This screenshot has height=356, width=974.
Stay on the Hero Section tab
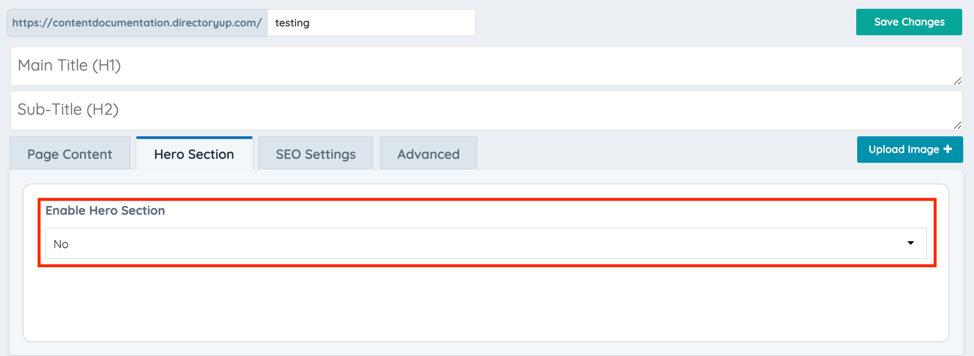tap(194, 153)
